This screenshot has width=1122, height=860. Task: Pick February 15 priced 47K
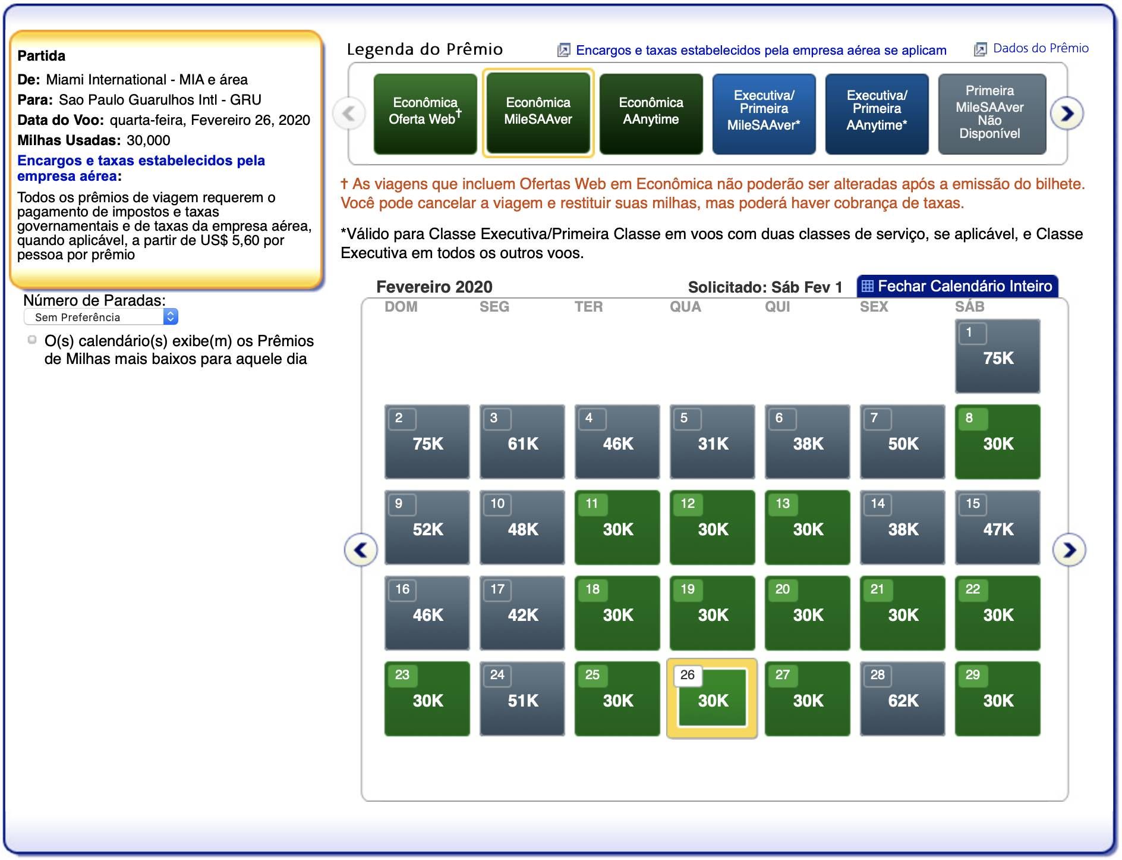(998, 528)
